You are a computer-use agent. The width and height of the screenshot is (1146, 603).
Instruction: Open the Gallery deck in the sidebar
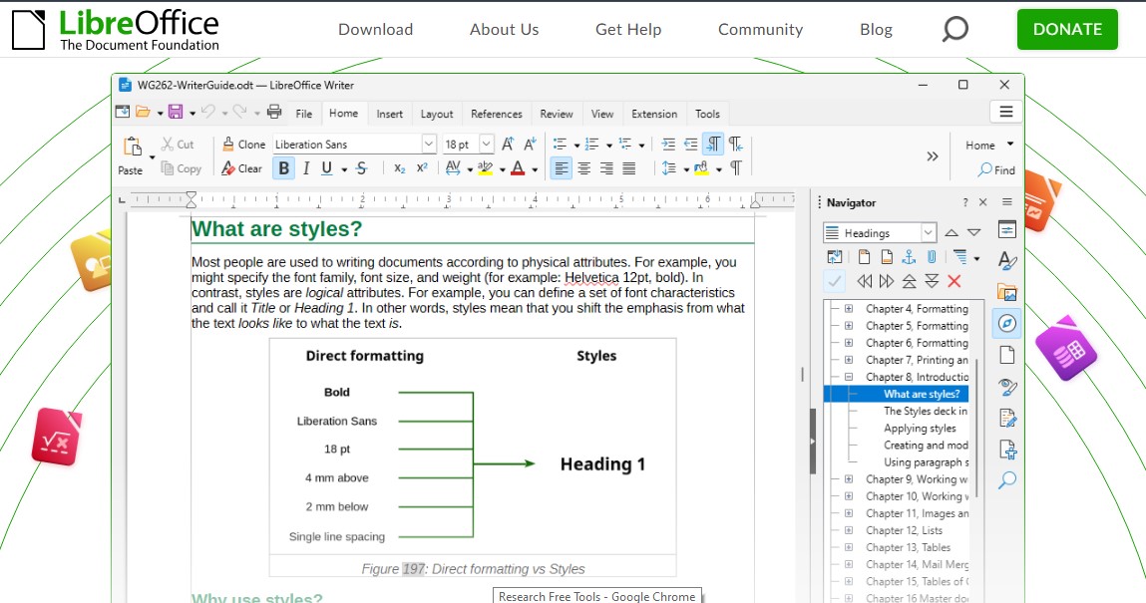(x=1006, y=292)
